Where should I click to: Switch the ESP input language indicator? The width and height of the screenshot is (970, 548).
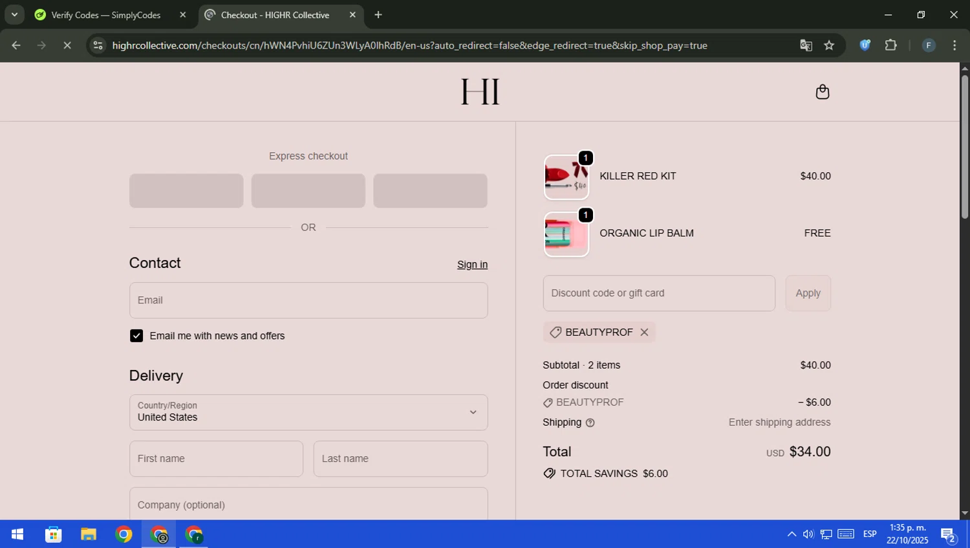(x=870, y=534)
